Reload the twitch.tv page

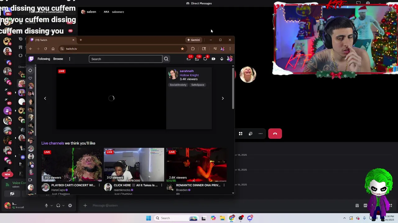(x=45, y=49)
